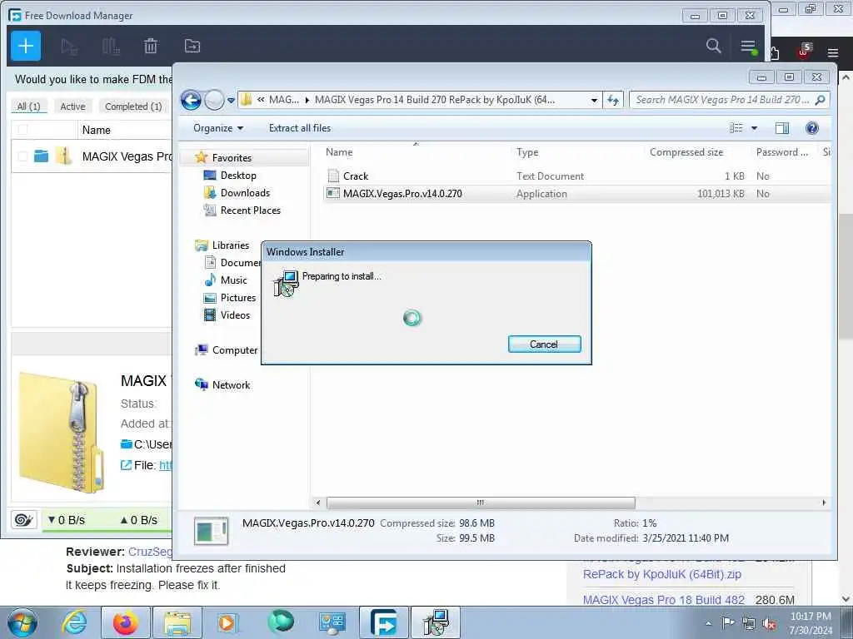Switch to Free Download Manager taskbar icon
853x639 pixels.
383,622
